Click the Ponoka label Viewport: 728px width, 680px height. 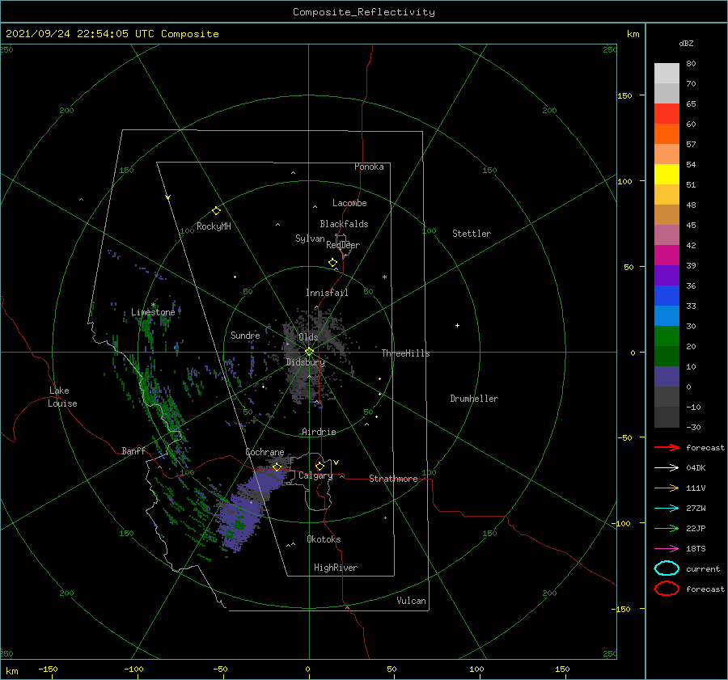(369, 167)
